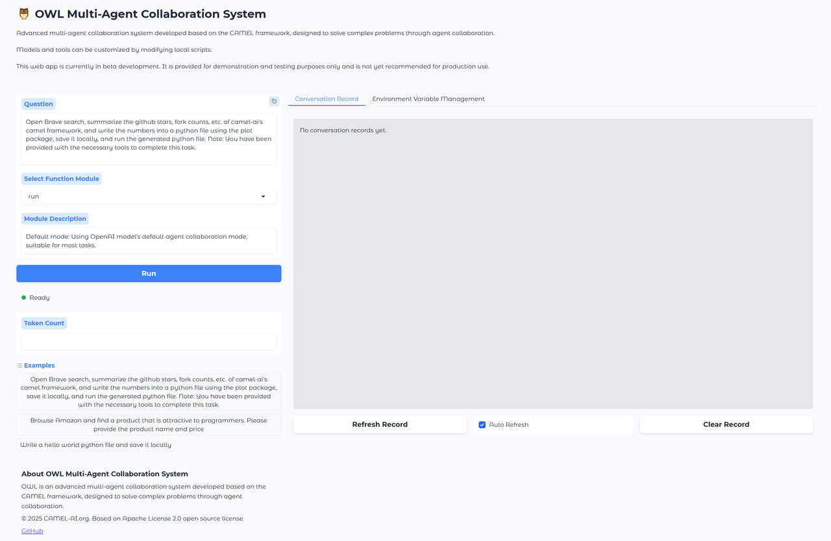Start the task with the Run button
The width and height of the screenshot is (831, 541).
(x=149, y=274)
